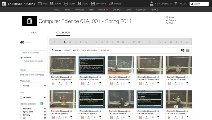Toggle sort direction arrows icon
212x120 pixels.
[x=52, y=50]
